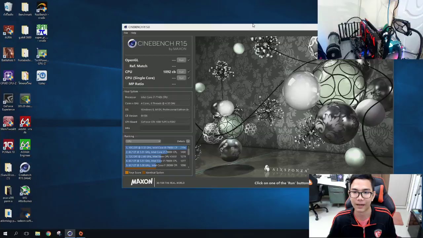The height and width of the screenshot is (238, 423).
Task: Open the PortableBe... folder icon
Action: pos(25,55)
